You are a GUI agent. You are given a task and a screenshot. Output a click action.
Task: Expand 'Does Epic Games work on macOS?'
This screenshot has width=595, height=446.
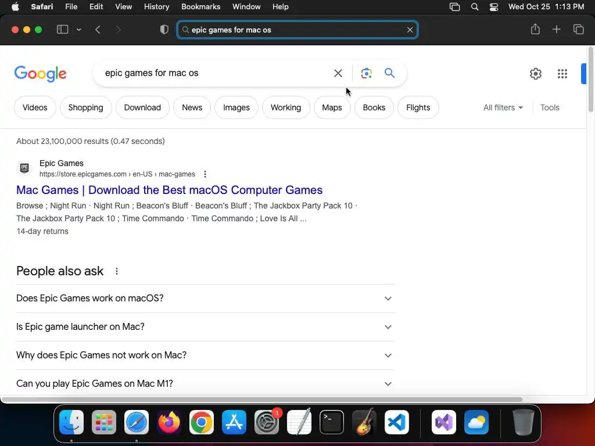click(205, 298)
